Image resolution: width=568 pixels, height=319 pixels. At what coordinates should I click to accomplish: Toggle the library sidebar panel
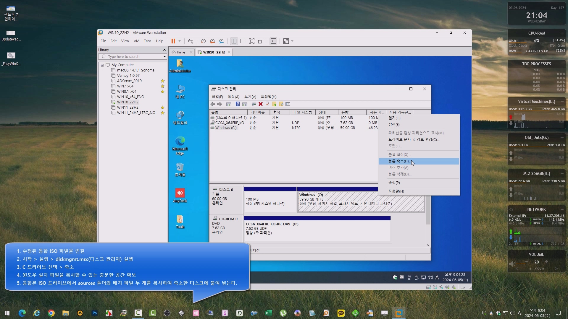point(234,41)
